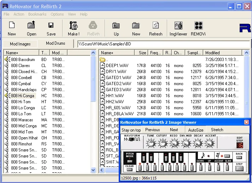Sort drum list by Mod column header

(58, 53)
